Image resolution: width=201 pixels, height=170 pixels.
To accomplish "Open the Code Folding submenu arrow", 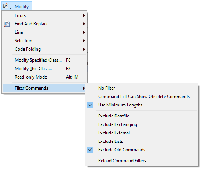I will click(84, 49).
